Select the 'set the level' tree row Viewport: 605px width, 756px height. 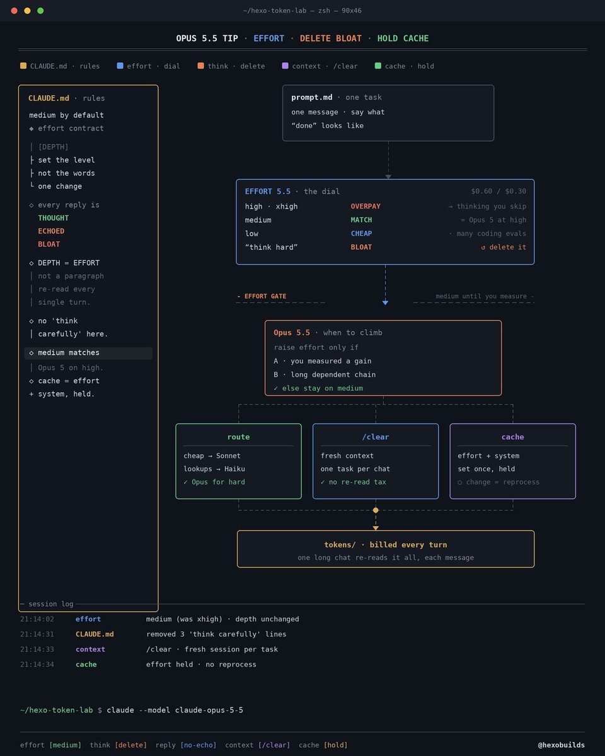coord(62,160)
